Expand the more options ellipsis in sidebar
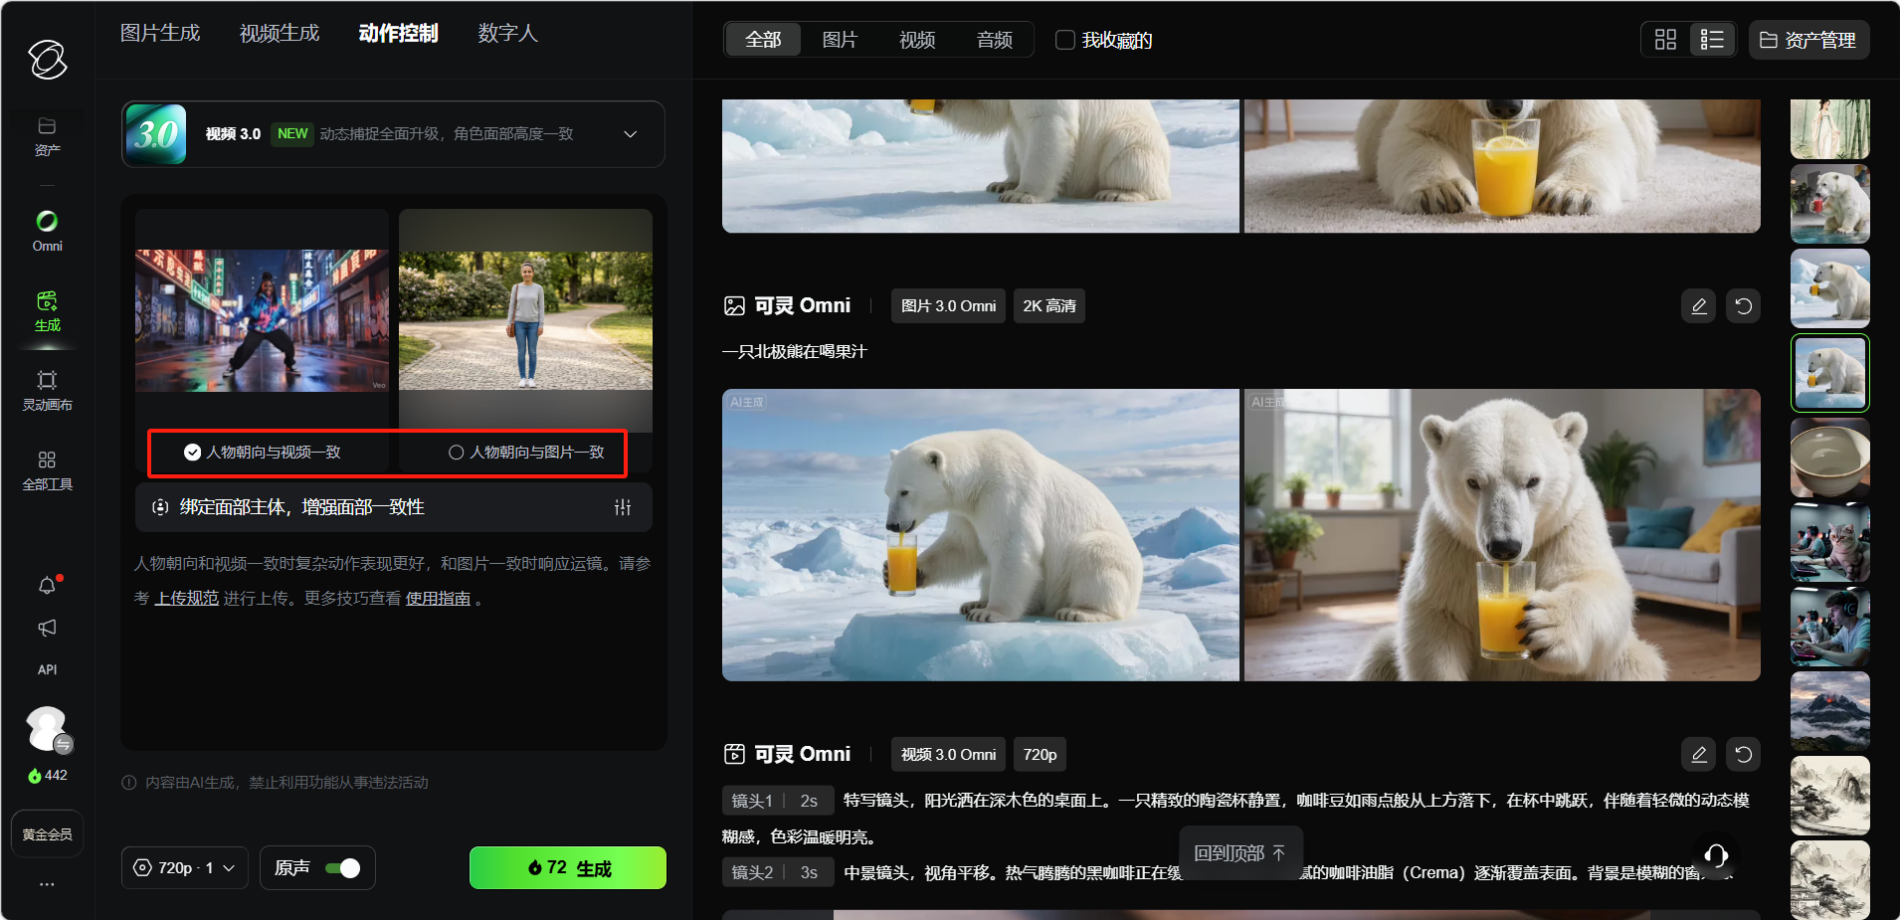1900x920 pixels. 47,884
